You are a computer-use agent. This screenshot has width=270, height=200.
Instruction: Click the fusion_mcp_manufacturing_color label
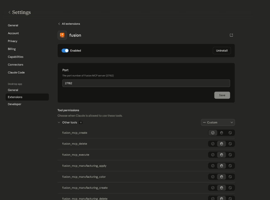coord(84,177)
